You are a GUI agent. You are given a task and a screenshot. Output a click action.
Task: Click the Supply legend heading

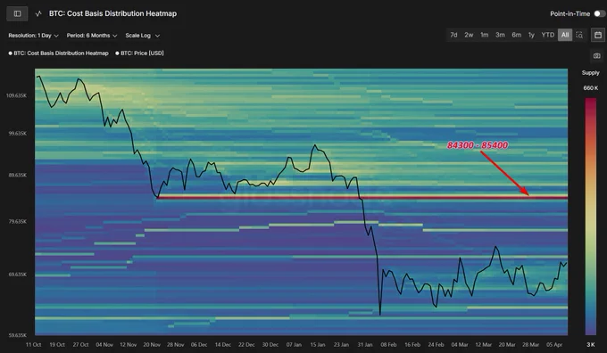tap(590, 73)
